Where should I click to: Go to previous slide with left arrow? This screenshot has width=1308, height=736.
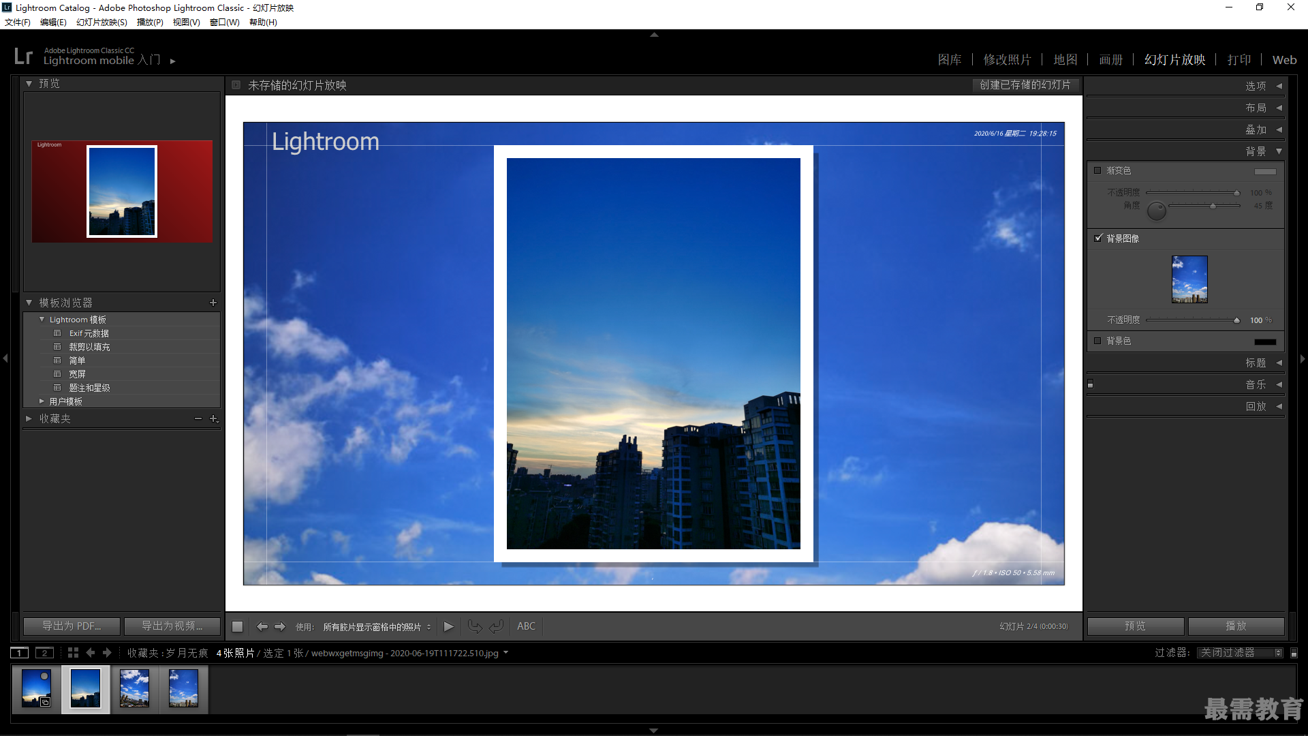click(262, 626)
